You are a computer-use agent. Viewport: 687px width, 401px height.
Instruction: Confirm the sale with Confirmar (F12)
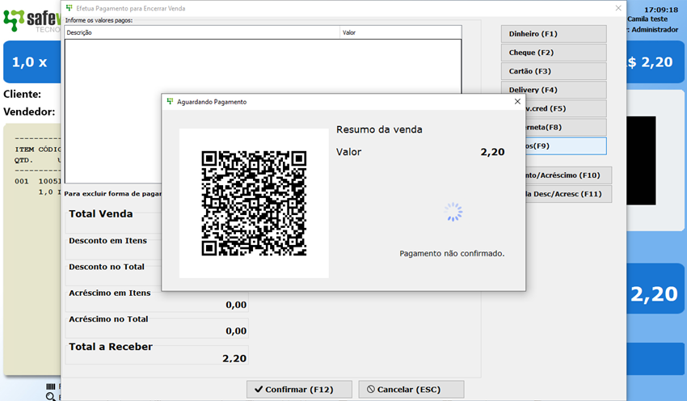[x=299, y=389]
